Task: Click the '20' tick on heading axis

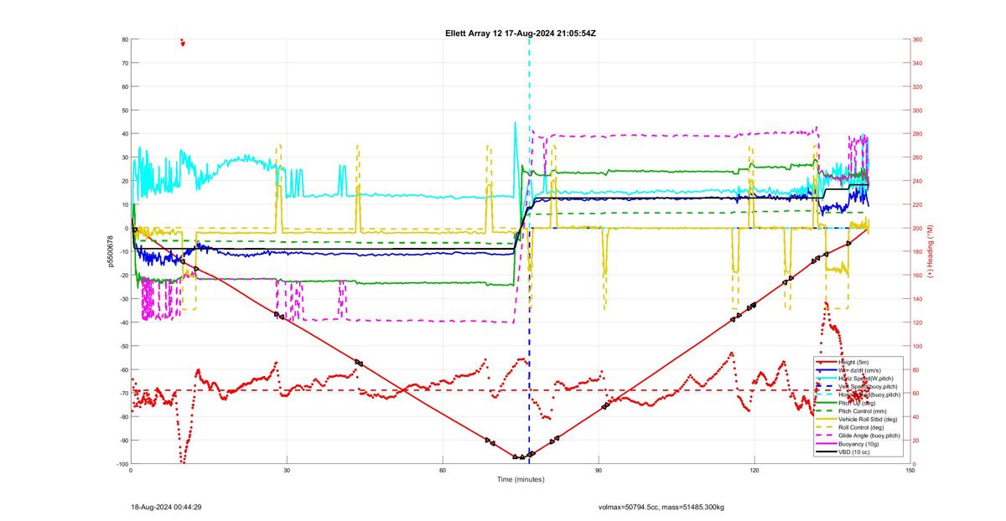Action: click(x=917, y=441)
